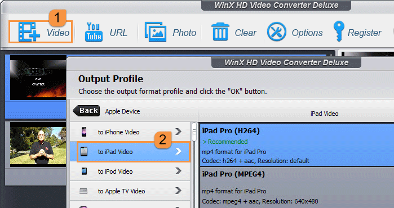Image resolution: width=394 pixels, height=208 pixels.
Task: Click the YouTube URL icon
Action: pos(94,32)
